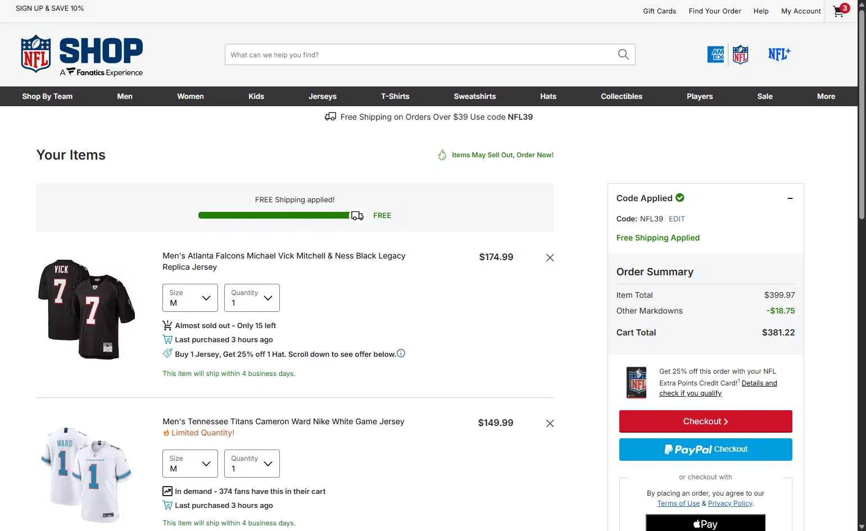Open the Jerseys menu

point(323,96)
